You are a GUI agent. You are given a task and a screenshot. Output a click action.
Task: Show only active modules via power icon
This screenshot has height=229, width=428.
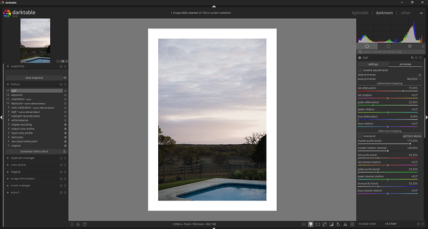pos(367,46)
